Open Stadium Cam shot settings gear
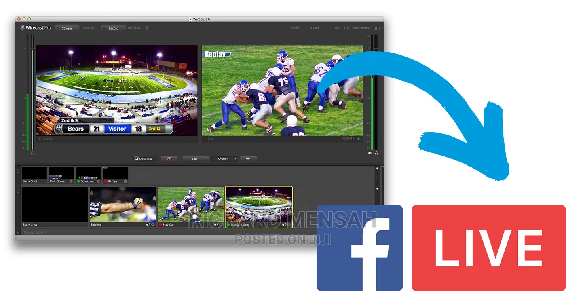Screen dimensions: 566x291 click(289, 225)
